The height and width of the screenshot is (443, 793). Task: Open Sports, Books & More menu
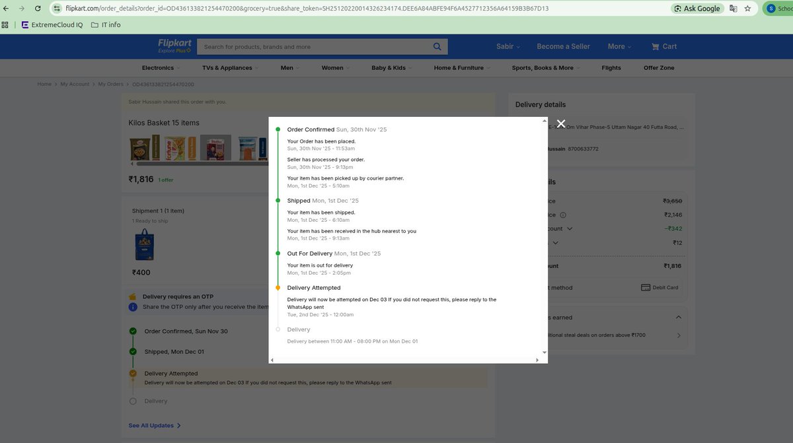545,68
